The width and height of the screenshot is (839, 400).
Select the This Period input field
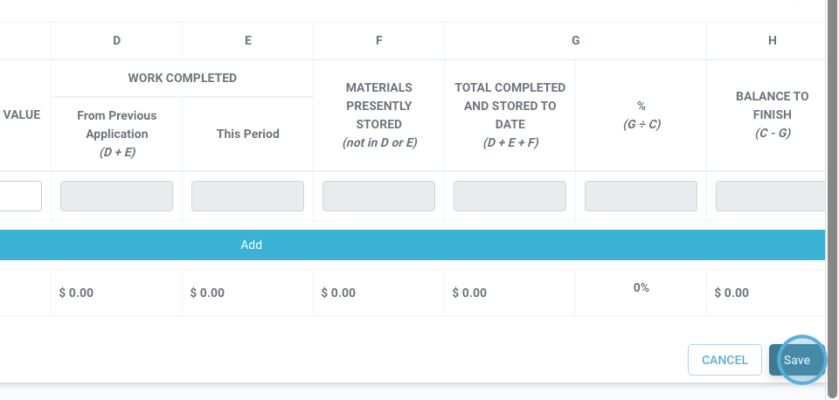[247, 197]
